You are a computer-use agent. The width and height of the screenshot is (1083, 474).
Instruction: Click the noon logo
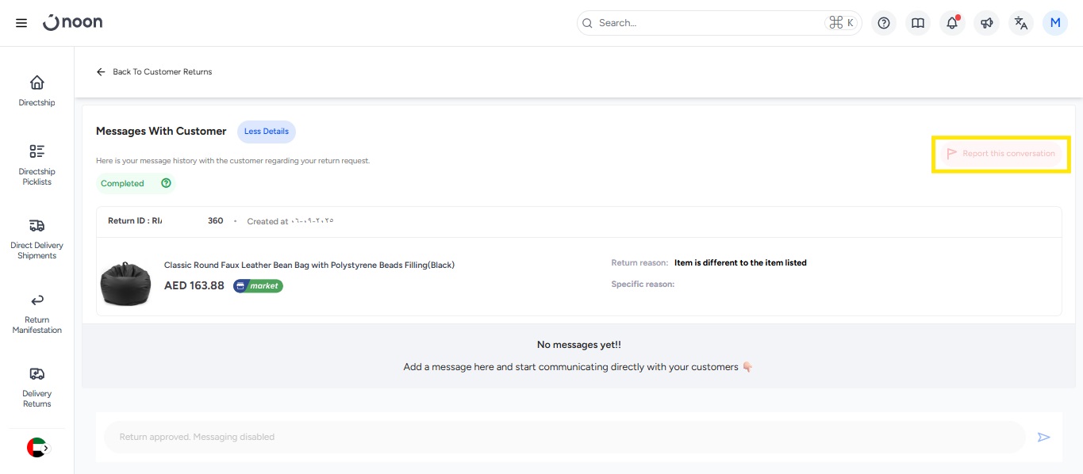[73, 22]
